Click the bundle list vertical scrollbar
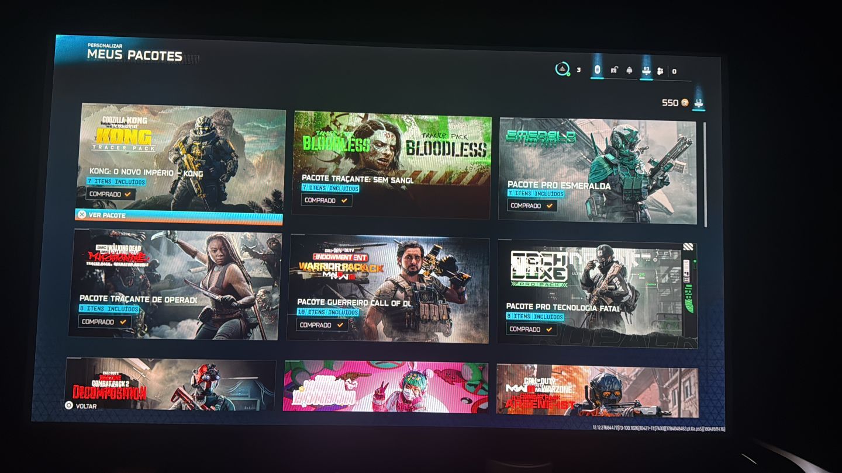842x473 pixels. [x=705, y=174]
